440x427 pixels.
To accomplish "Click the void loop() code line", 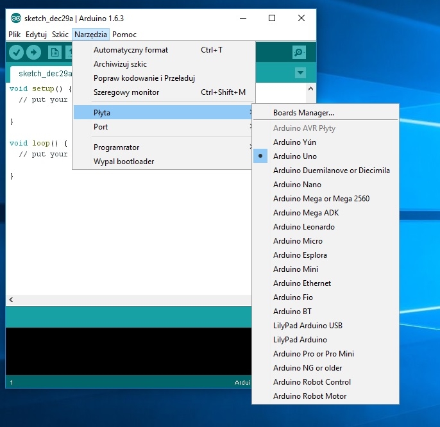I will click(x=38, y=143).
